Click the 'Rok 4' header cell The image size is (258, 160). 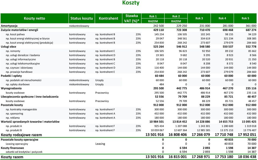(222, 18)
